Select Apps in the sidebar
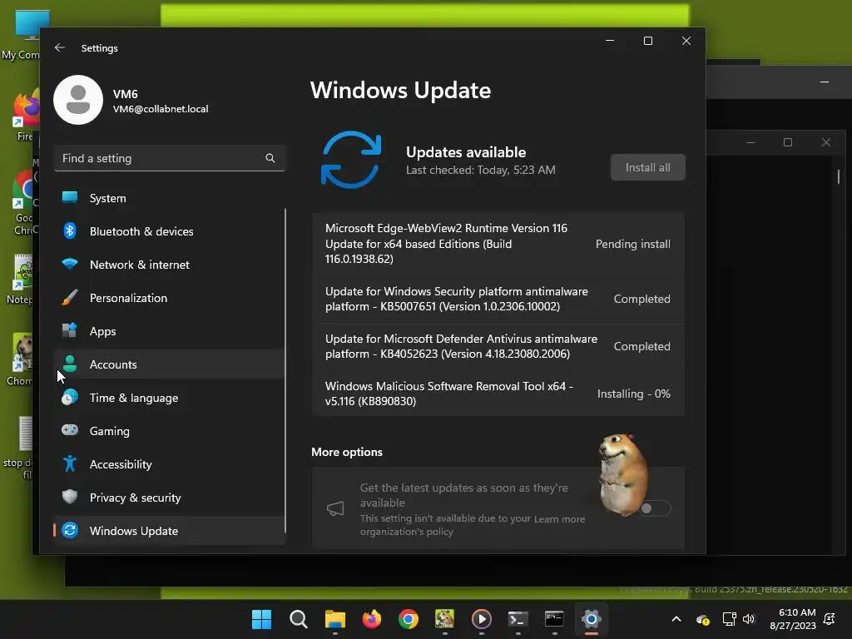 click(x=170, y=331)
